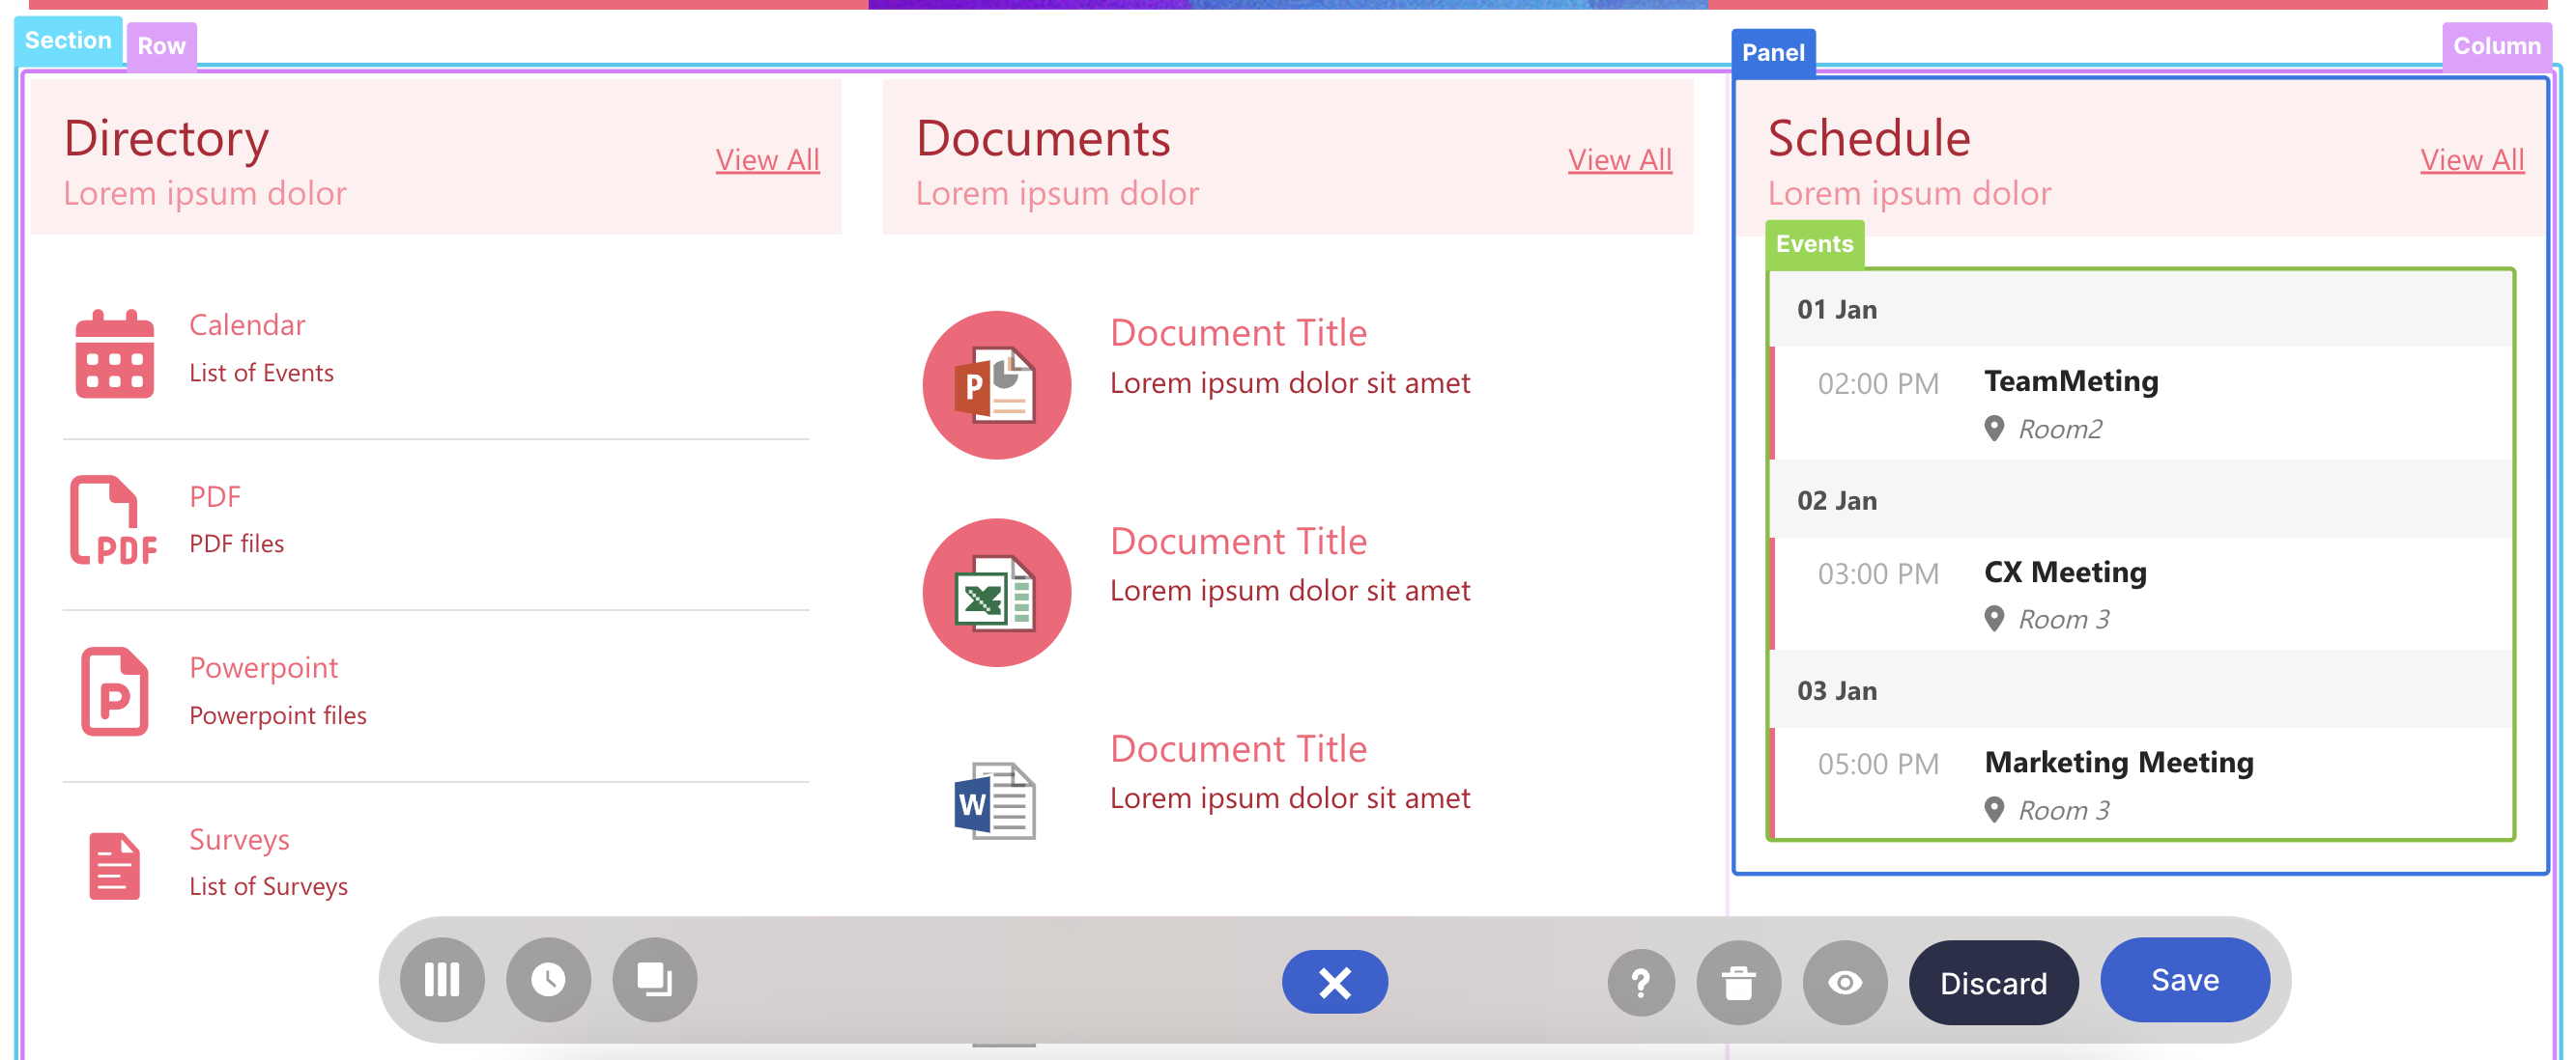Select the Panel label tab
2576x1060 pixels.
coord(1772,52)
